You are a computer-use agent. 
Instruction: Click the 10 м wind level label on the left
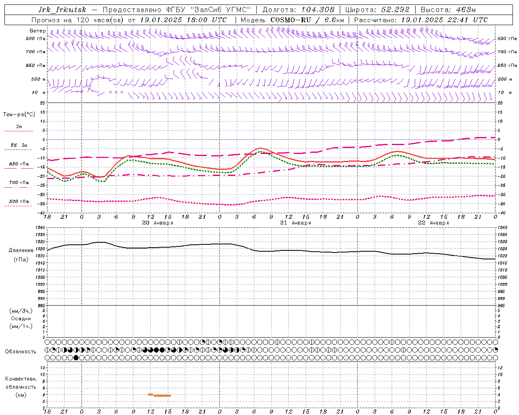pyautogui.click(x=39, y=93)
